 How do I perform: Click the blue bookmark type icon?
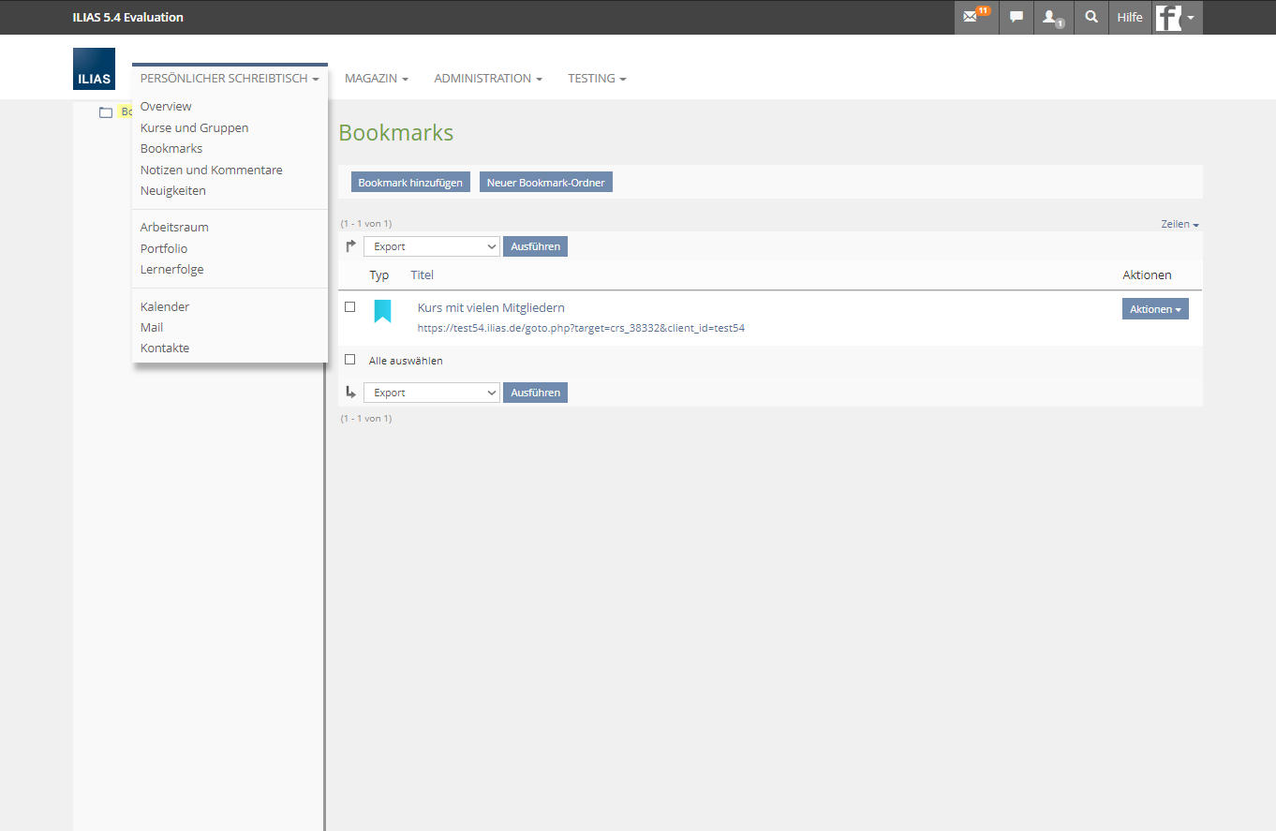pyautogui.click(x=382, y=311)
